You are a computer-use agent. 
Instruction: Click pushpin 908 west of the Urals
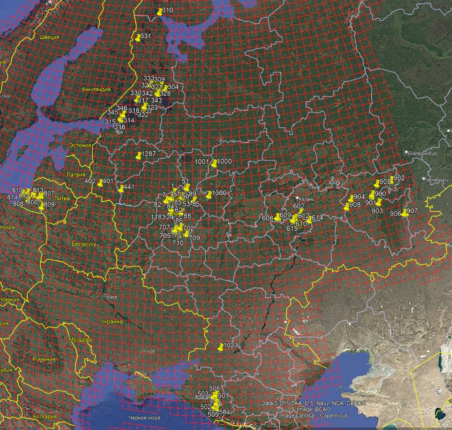pyautogui.click(x=347, y=207)
